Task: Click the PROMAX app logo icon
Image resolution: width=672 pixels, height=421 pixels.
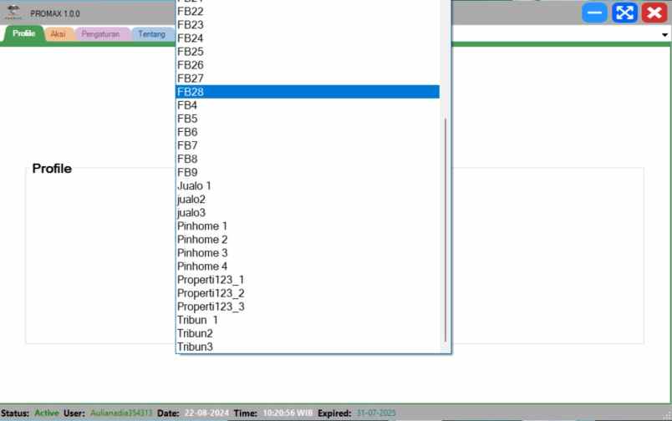Action: (14, 13)
